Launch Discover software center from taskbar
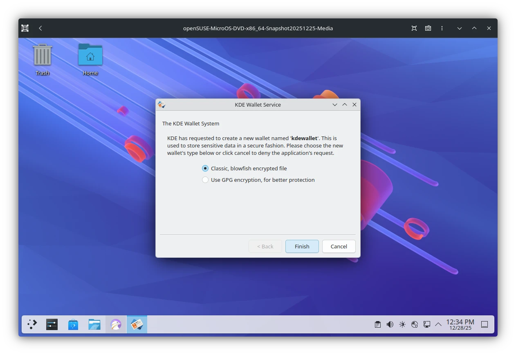This screenshot has height=355, width=516. pyautogui.click(x=73, y=324)
